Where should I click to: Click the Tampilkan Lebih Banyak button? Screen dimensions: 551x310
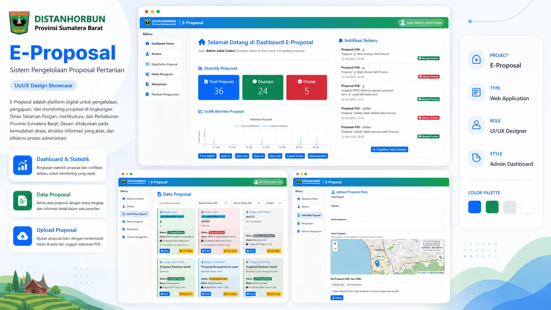coord(390,150)
